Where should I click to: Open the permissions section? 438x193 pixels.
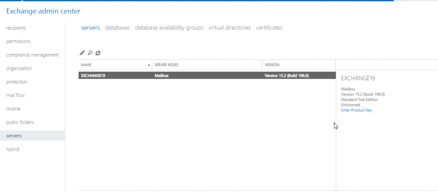[18, 42]
